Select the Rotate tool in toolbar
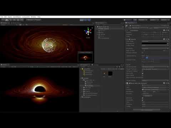 [10, 20]
